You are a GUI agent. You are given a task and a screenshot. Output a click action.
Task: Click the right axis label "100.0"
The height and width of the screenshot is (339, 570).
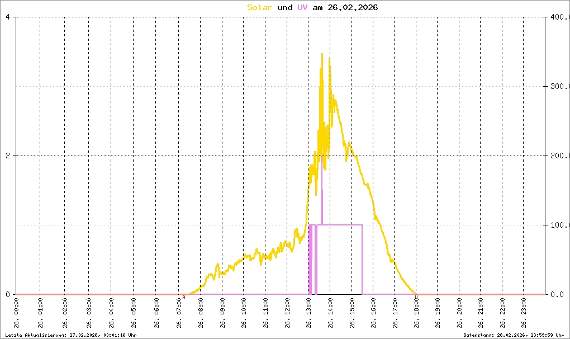tap(560, 225)
